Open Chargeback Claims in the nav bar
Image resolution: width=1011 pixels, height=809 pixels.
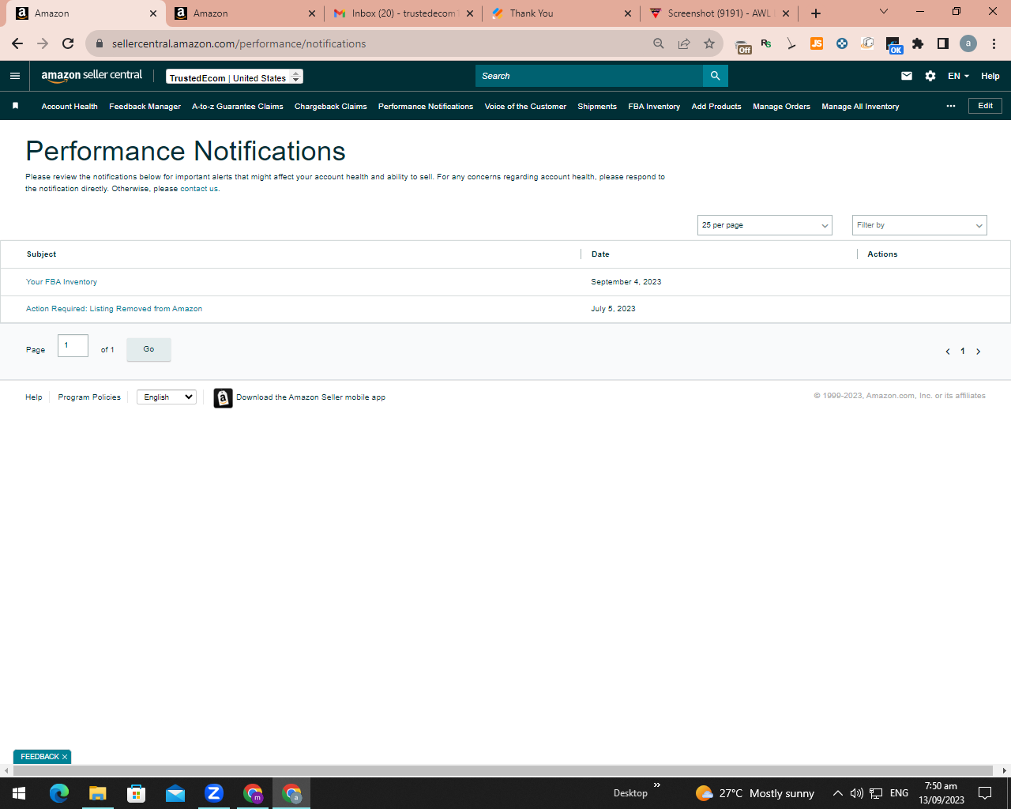tap(331, 106)
